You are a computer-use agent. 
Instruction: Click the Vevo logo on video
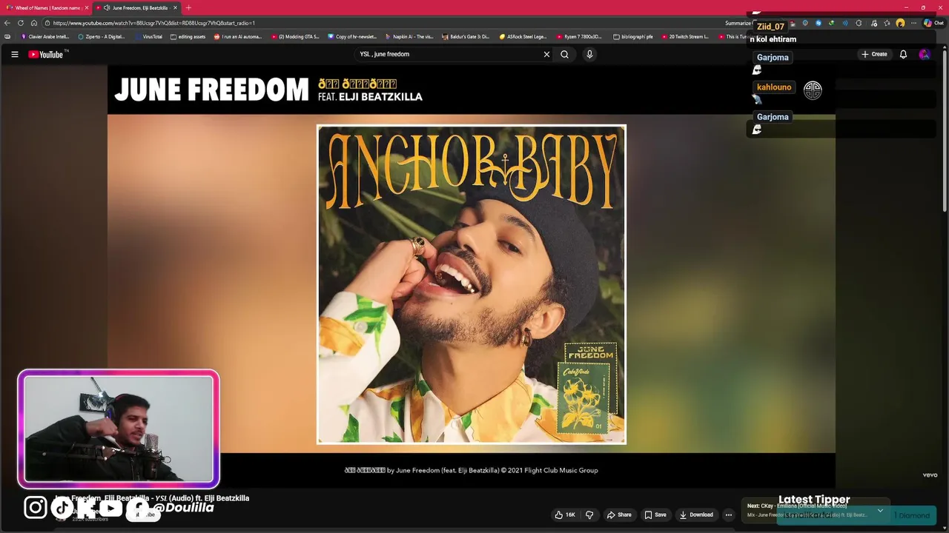930,475
